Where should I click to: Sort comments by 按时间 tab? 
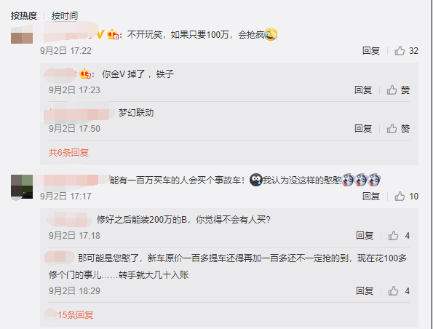[x=64, y=16]
